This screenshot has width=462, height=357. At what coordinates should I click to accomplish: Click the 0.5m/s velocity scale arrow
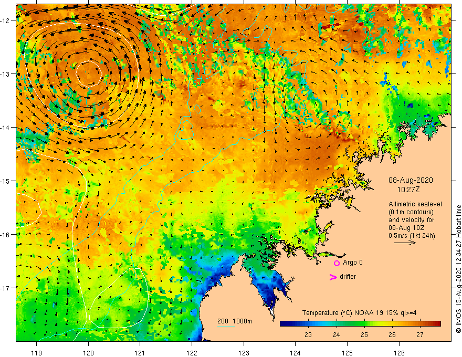click(x=405, y=243)
